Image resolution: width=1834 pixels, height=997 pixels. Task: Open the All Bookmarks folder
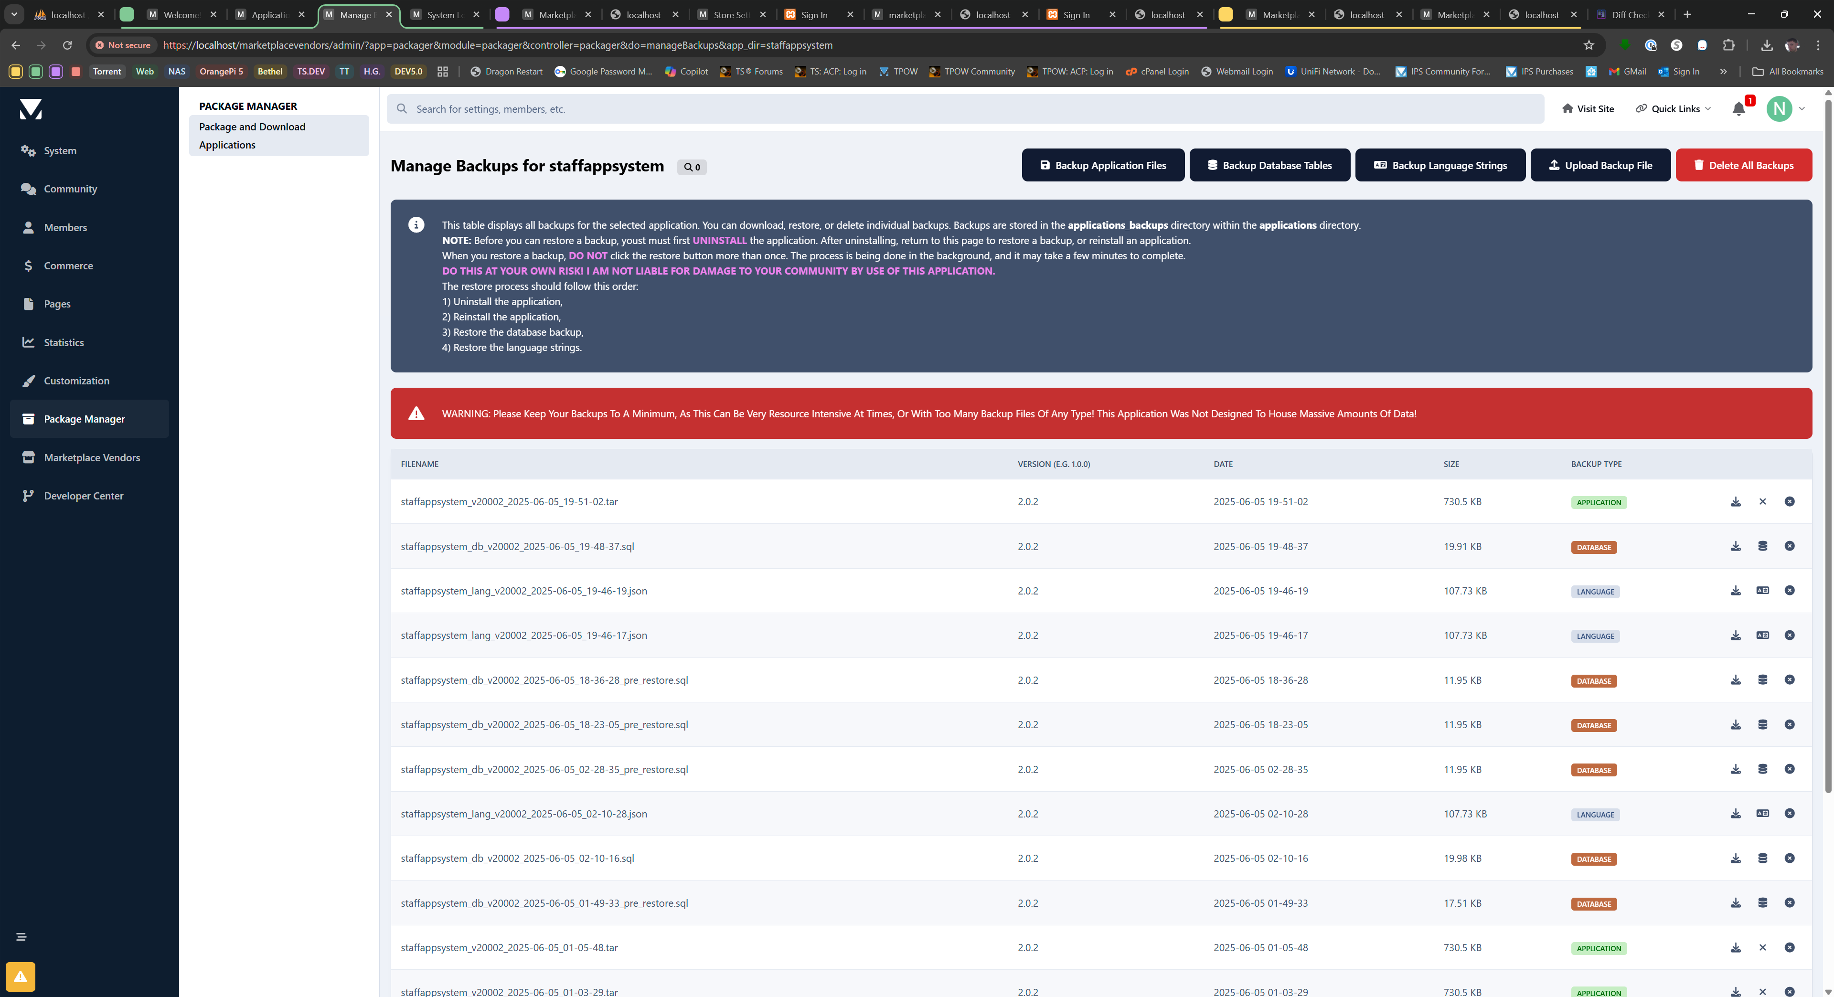(1787, 71)
